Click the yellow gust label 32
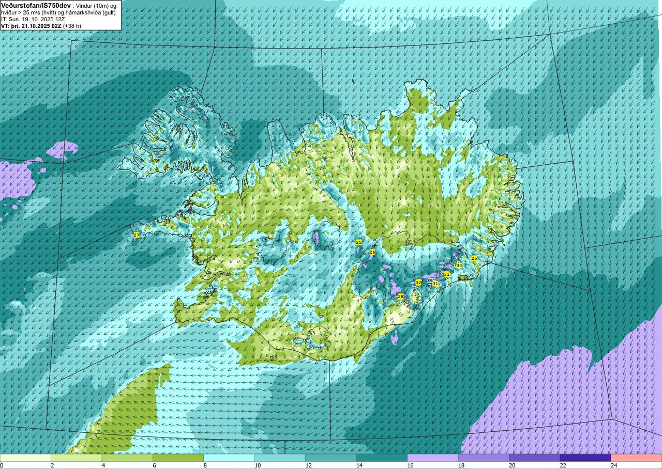 (418, 283)
